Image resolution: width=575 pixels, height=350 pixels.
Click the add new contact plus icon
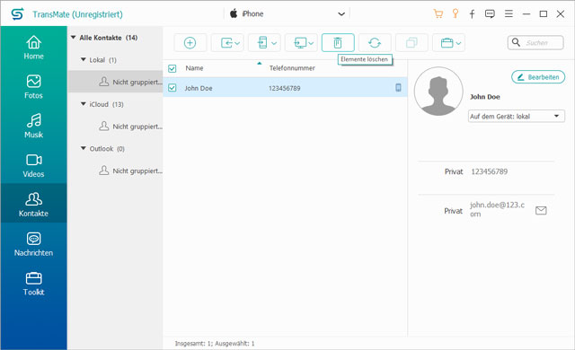point(190,43)
